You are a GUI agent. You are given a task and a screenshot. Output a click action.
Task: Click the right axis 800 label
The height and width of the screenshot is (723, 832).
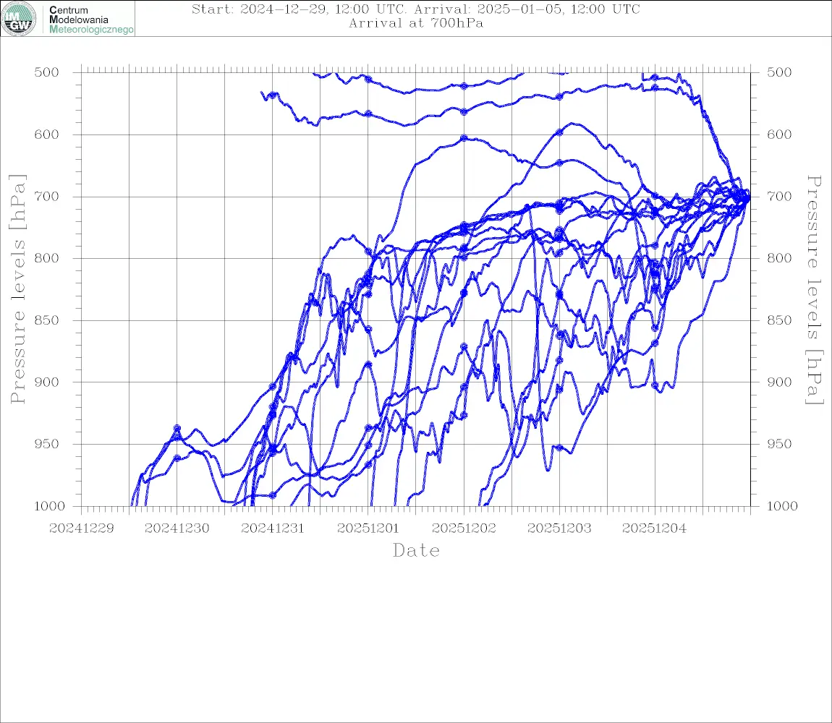779,258
